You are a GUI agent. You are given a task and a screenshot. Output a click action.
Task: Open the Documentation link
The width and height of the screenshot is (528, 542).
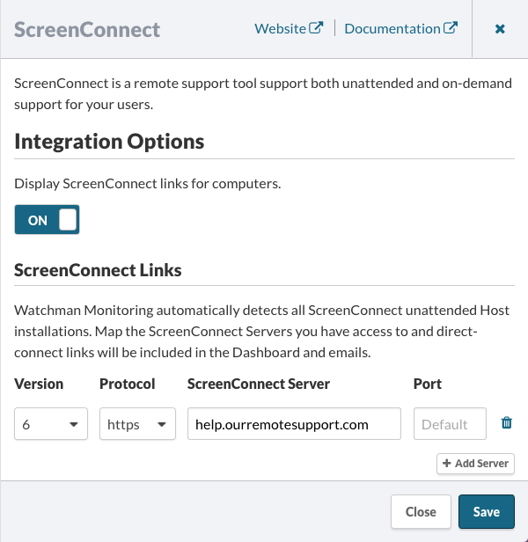[x=401, y=29]
